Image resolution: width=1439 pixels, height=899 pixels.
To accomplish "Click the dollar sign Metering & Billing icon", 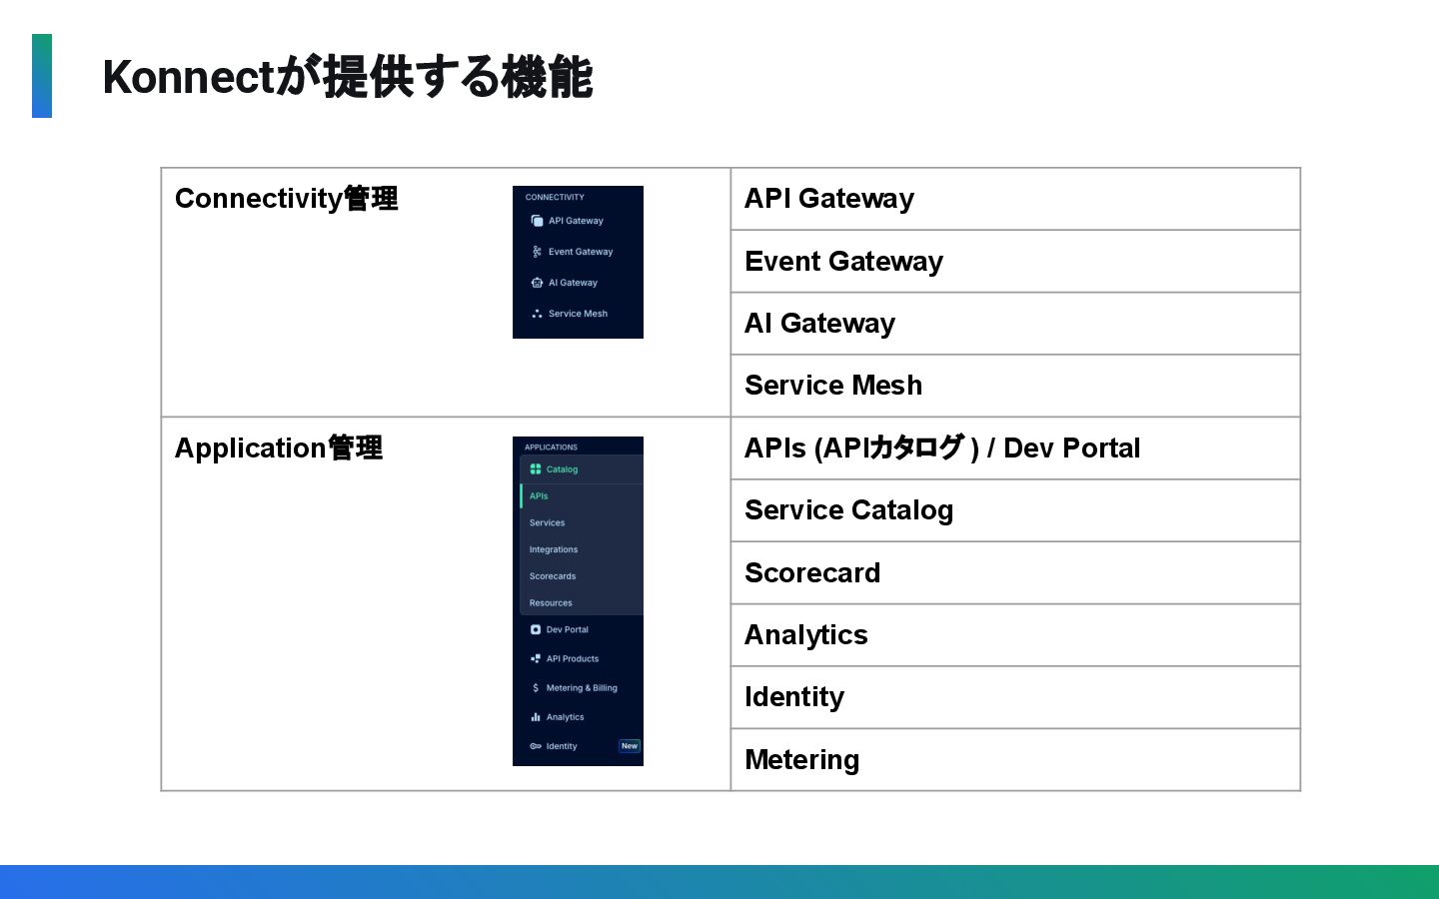I will [536, 688].
